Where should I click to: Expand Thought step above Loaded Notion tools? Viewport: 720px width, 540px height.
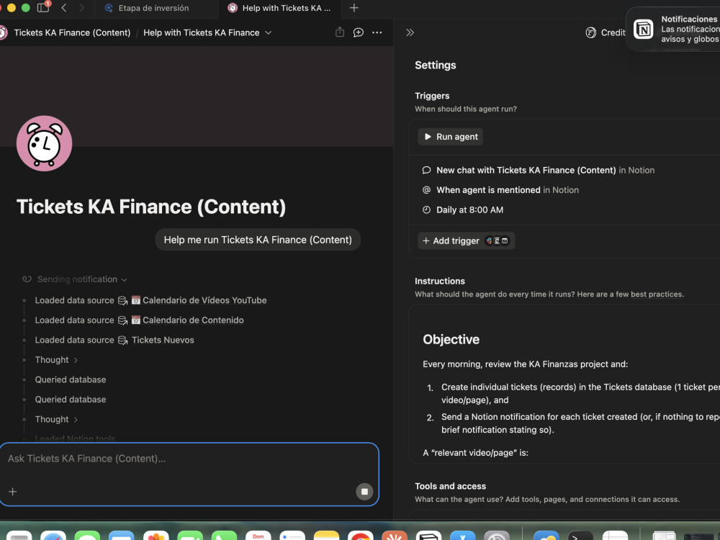point(56,419)
